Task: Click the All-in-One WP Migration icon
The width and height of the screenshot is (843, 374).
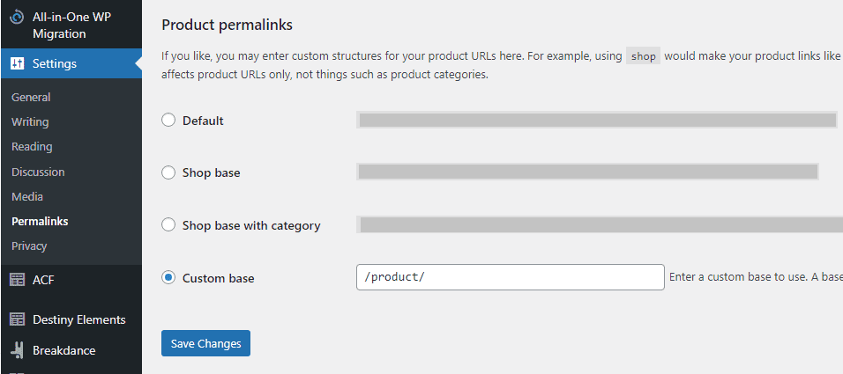Action: pyautogui.click(x=17, y=17)
